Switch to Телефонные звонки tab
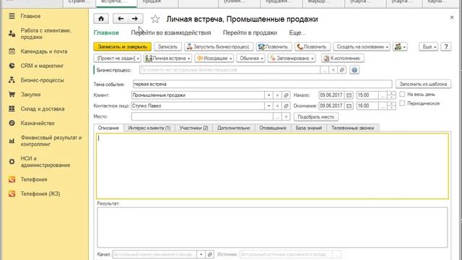The width and height of the screenshot is (462, 260). (x=353, y=128)
